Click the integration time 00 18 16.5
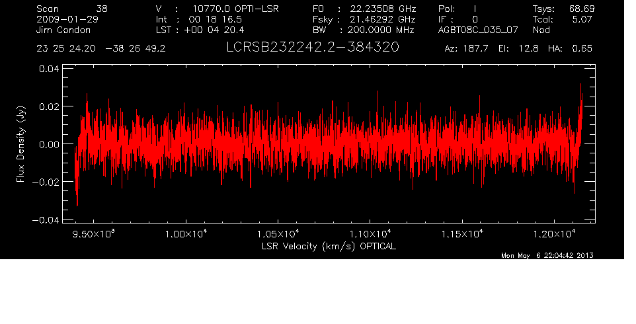 (215, 19)
